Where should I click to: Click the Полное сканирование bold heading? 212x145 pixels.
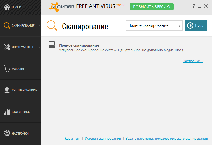coord(79,45)
